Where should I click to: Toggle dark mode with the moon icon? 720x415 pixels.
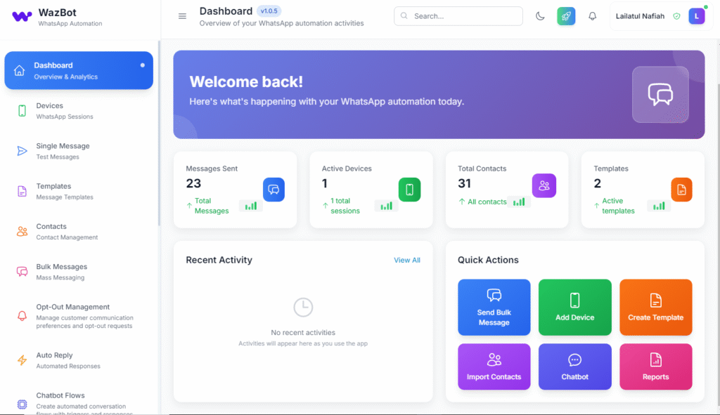(x=540, y=16)
